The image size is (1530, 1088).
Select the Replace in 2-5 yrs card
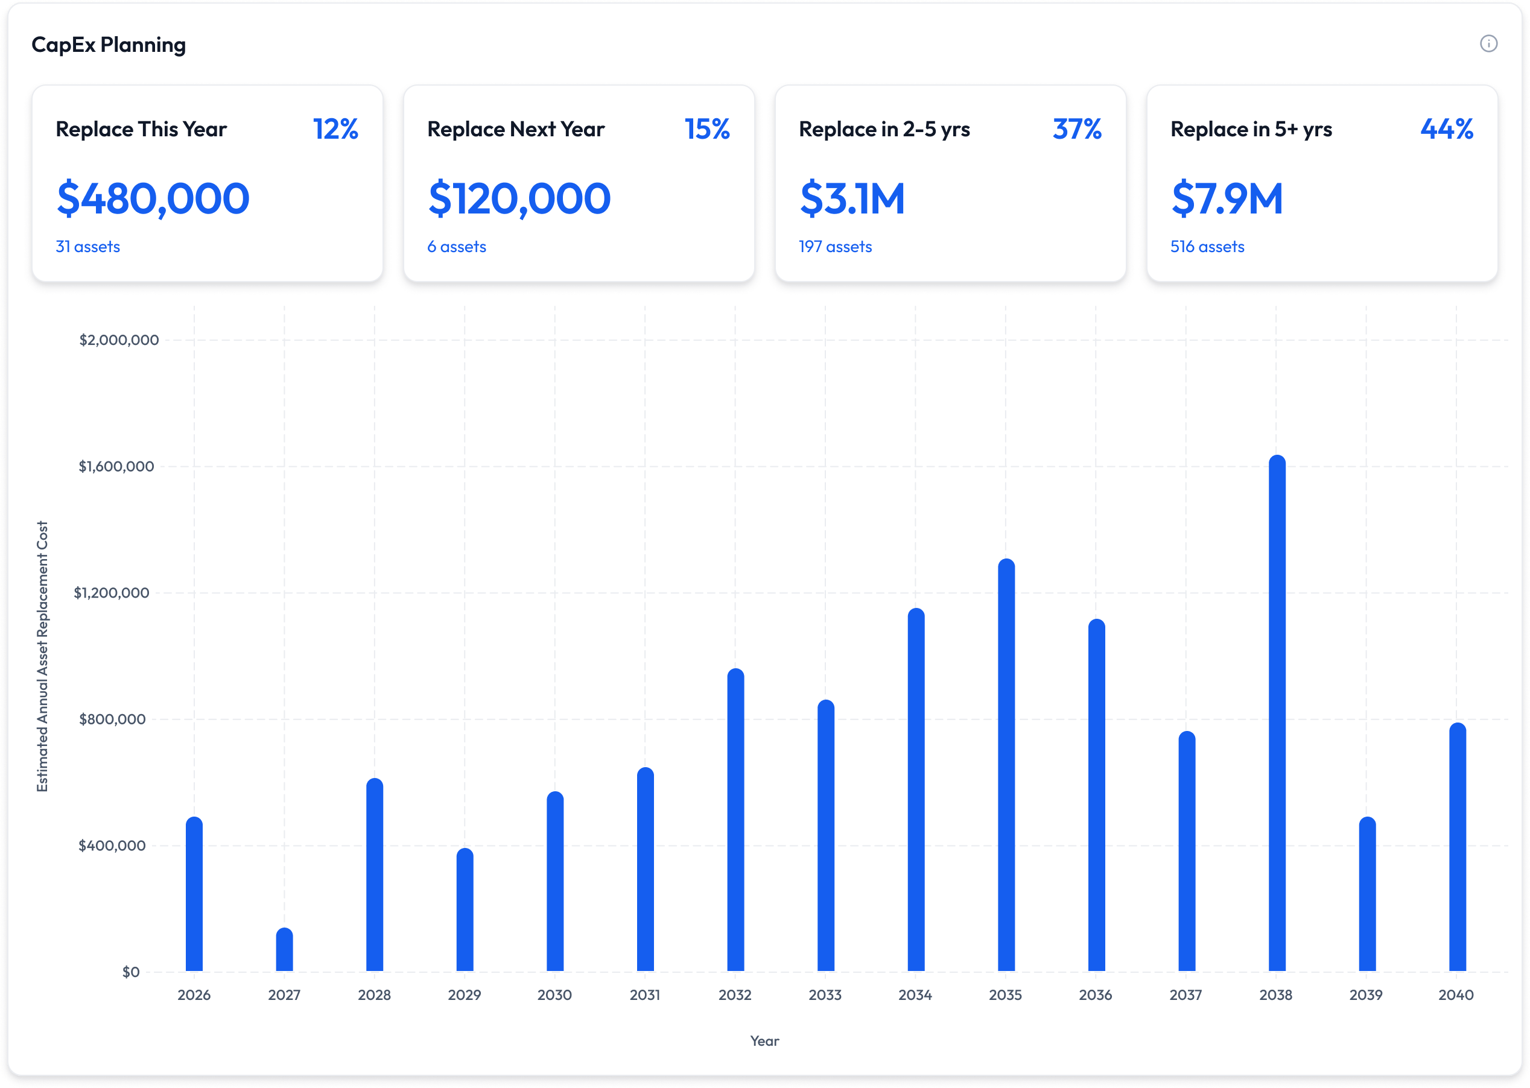coord(950,183)
